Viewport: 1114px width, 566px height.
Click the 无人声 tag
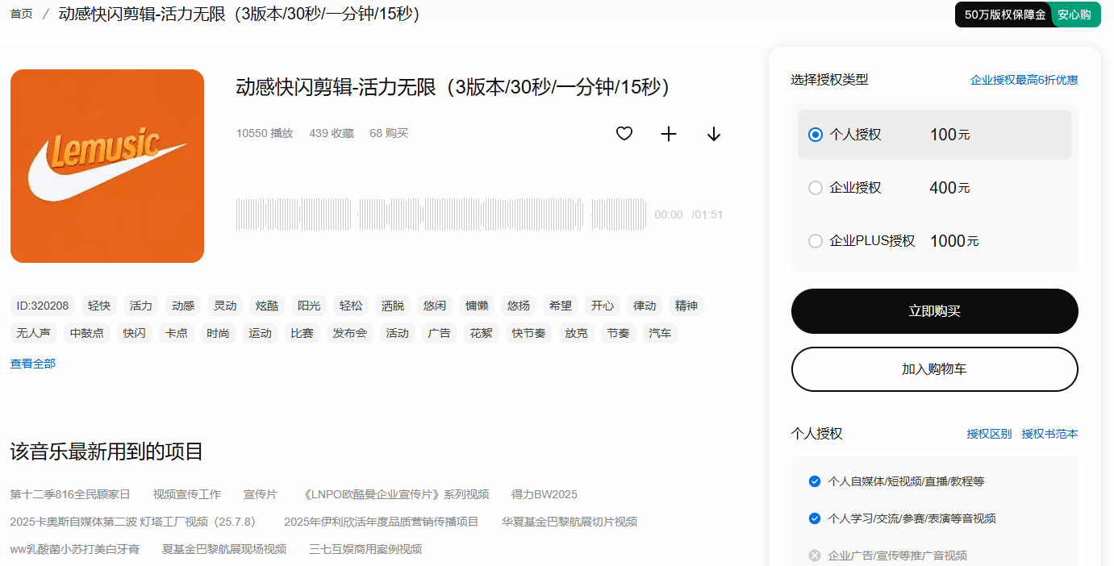[34, 333]
